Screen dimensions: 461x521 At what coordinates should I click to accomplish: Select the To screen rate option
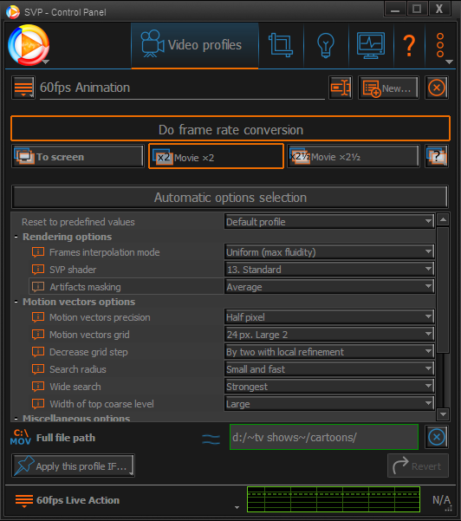[78, 156]
